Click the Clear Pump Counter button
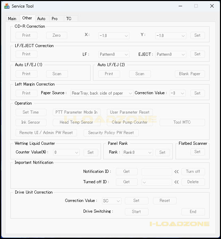Screen dimensions: 221x239 (130, 122)
